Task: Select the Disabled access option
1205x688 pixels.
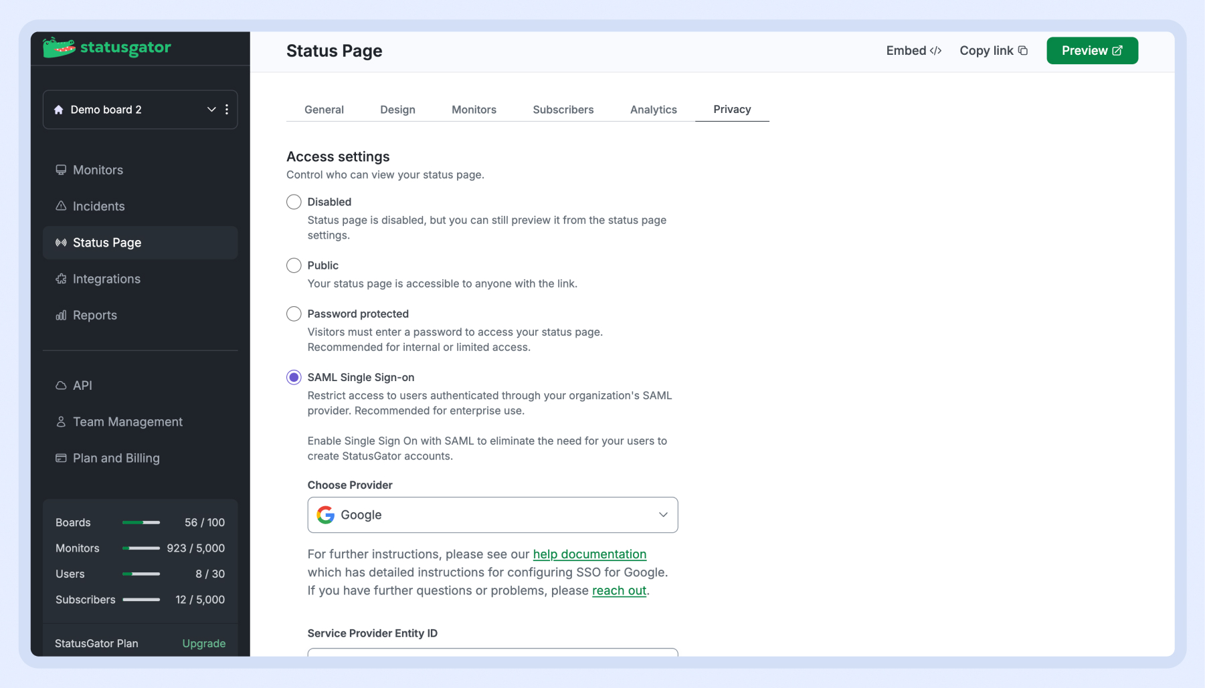Action: pyautogui.click(x=294, y=202)
